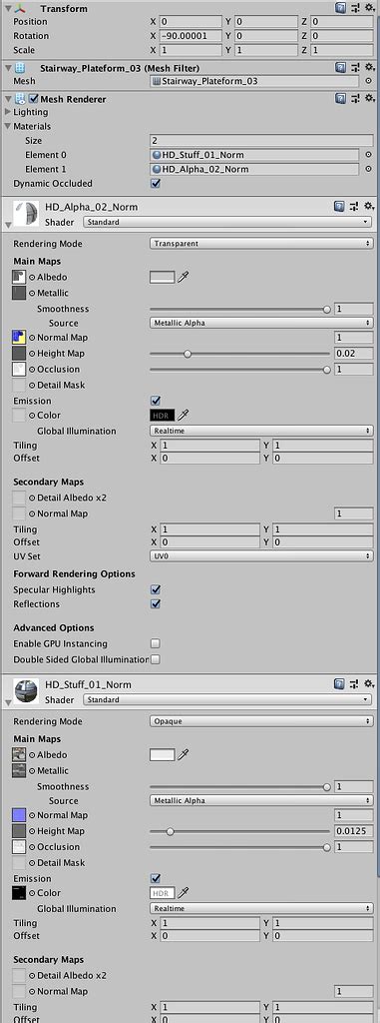Collapse HD_Alpha_02_Norm material foldout arrow

(x=8, y=225)
